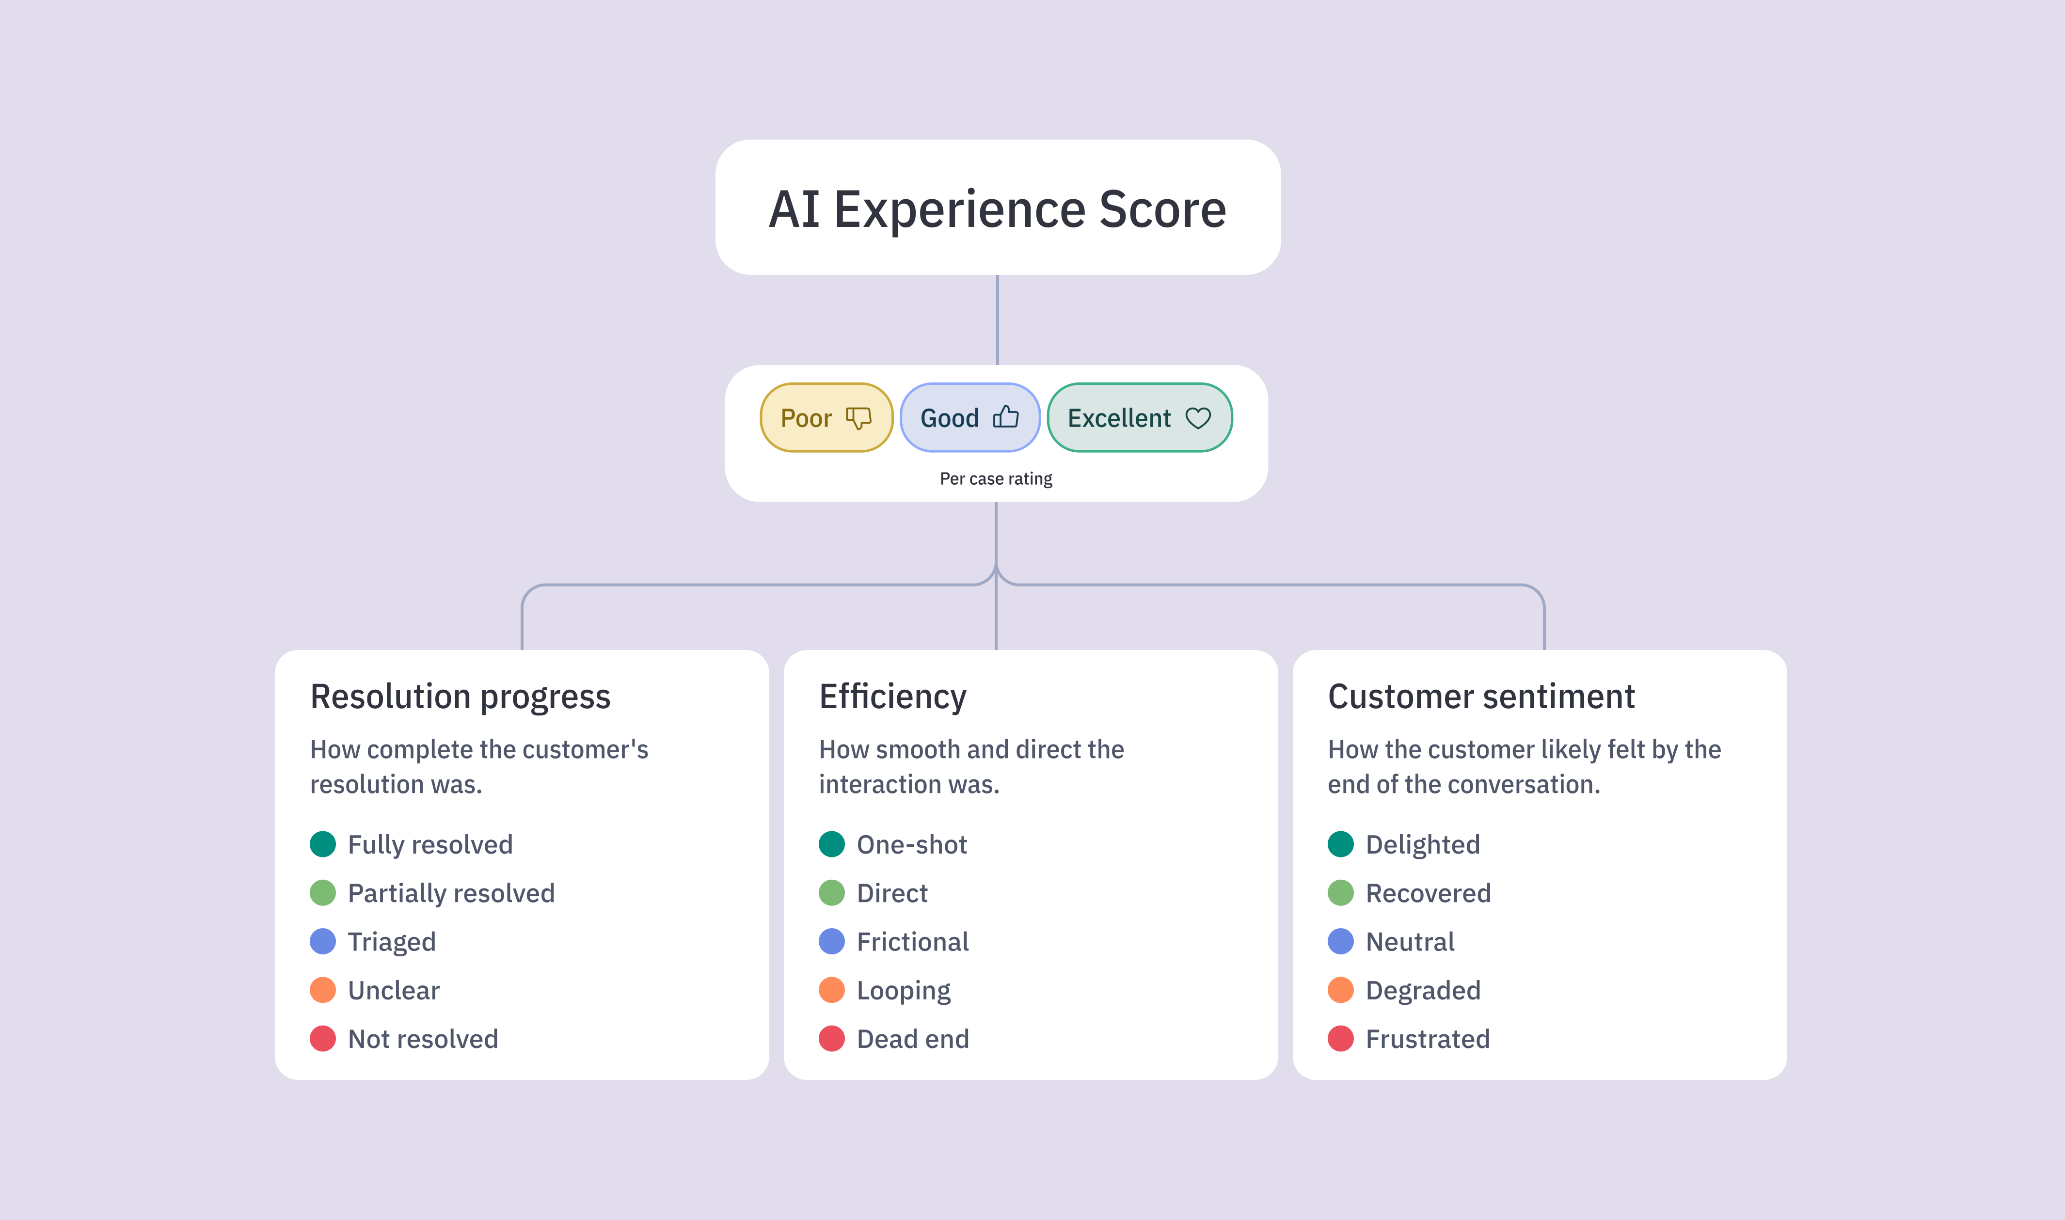The width and height of the screenshot is (2065, 1220).
Task: Select the Good rating pill
Action: 970,418
